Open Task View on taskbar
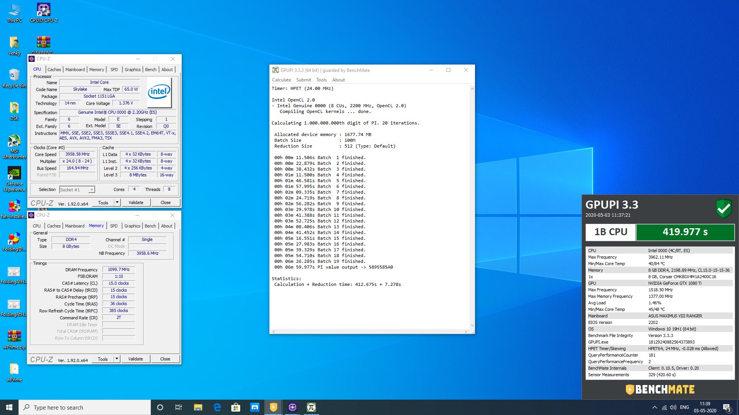The image size is (739, 415). pyautogui.click(x=179, y=407)
